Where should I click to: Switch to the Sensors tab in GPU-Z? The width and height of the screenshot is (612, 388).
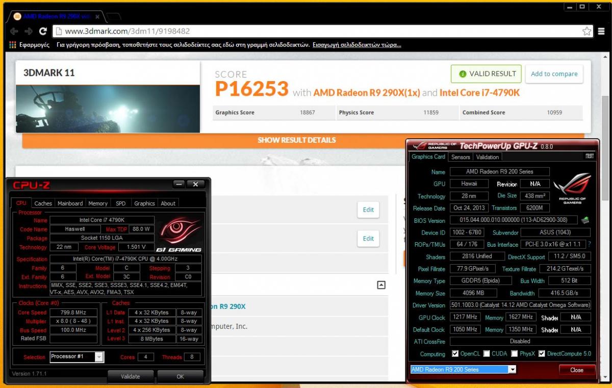pyautogui.click(x=461, y=157)
